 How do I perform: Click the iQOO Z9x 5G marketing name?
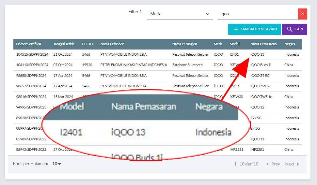[x=261, y=86]
